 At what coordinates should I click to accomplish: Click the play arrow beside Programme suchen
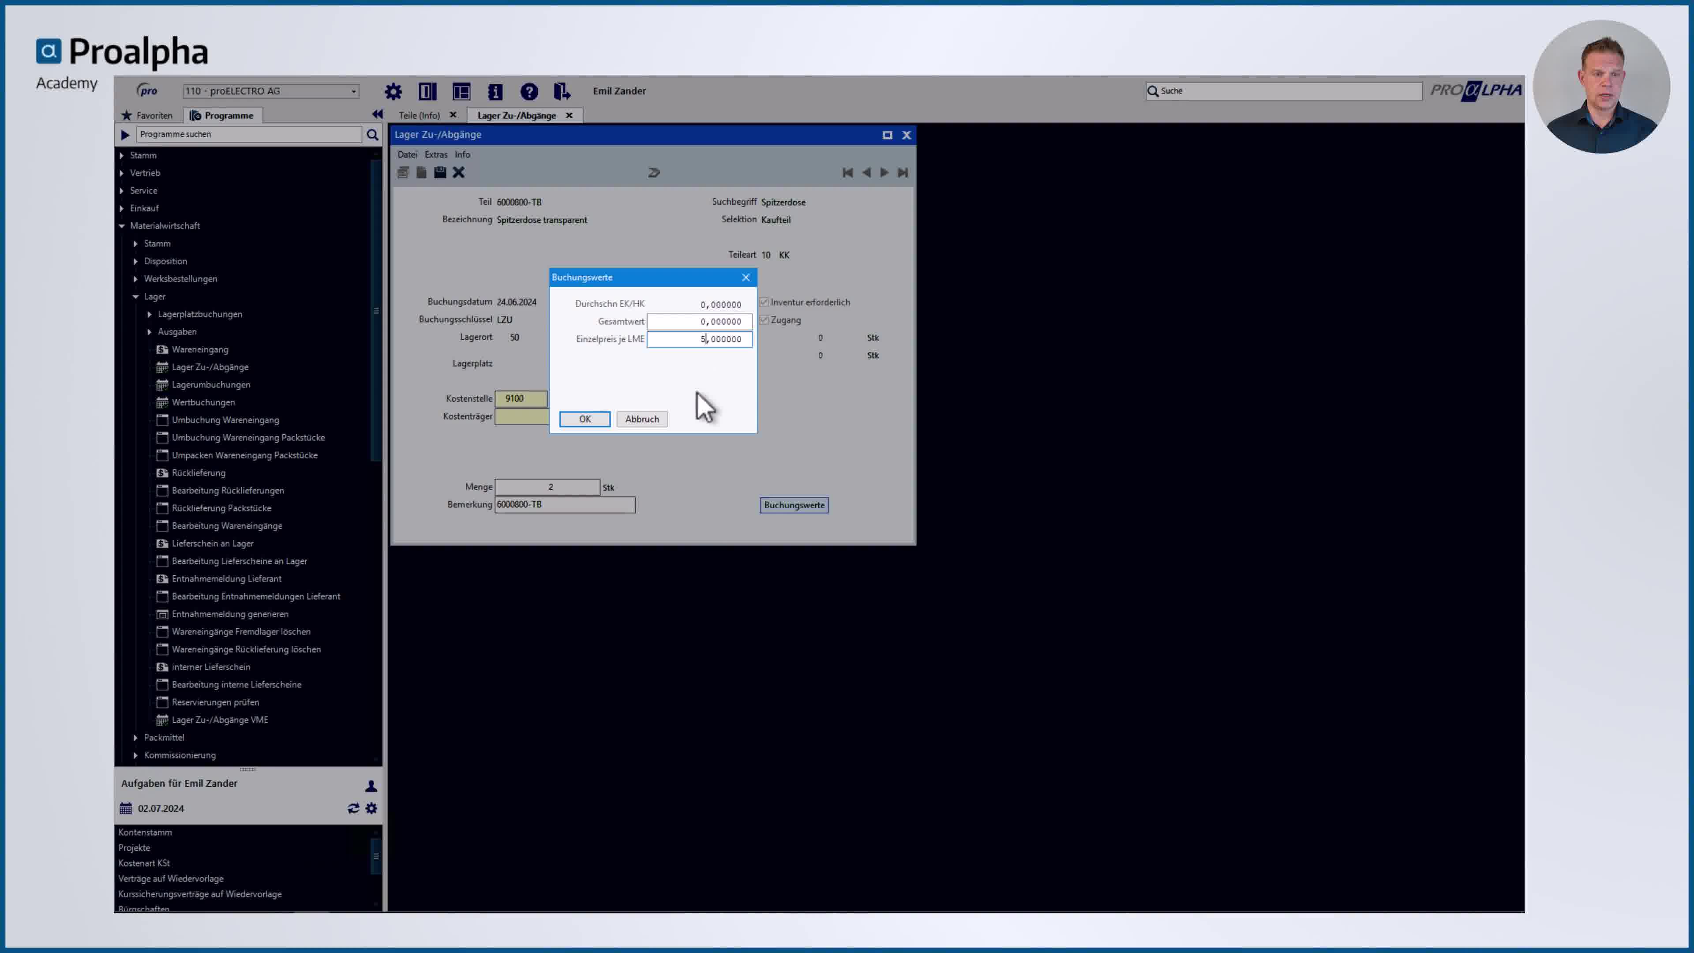tap(125, 135)
